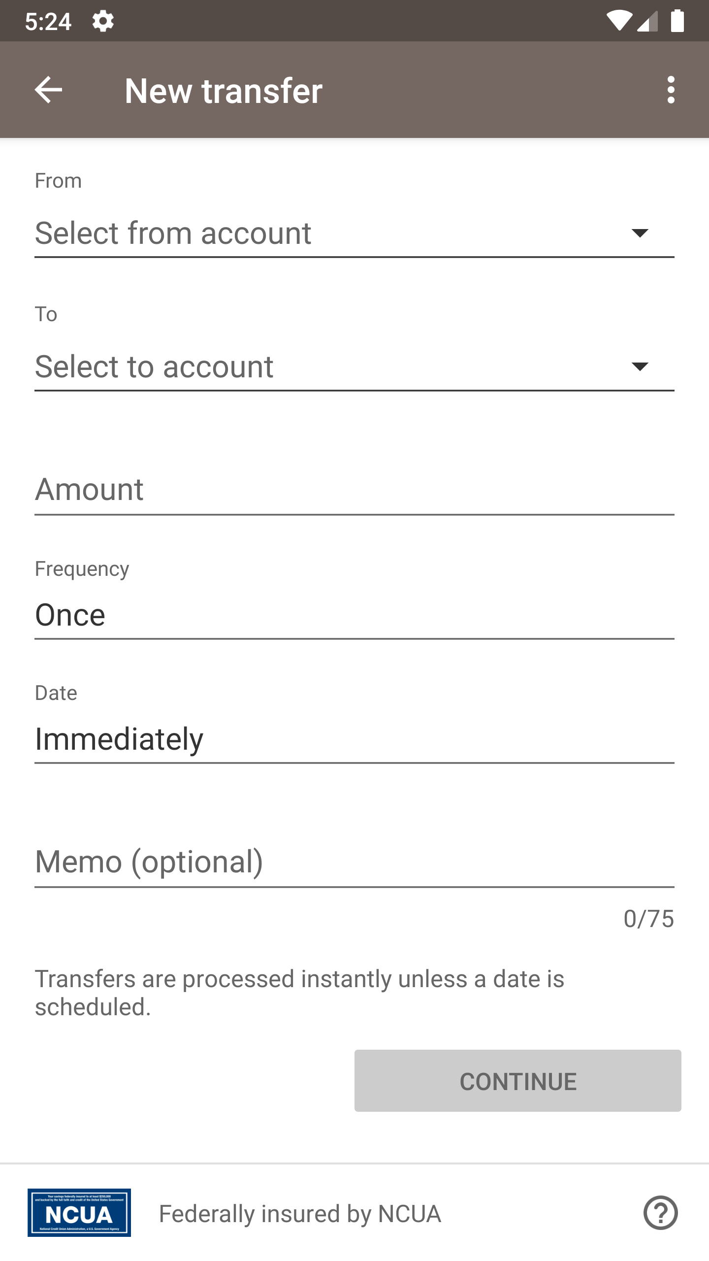Tap the cellular signal icon
709x1261 pixels.
click(x=648, y=21)
